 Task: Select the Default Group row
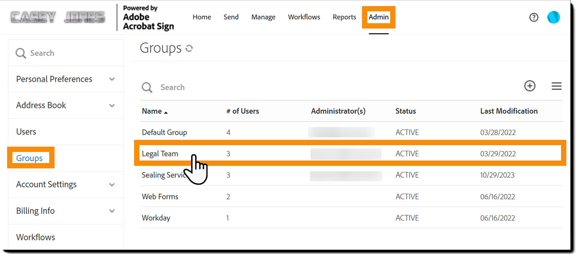[351, 132]
